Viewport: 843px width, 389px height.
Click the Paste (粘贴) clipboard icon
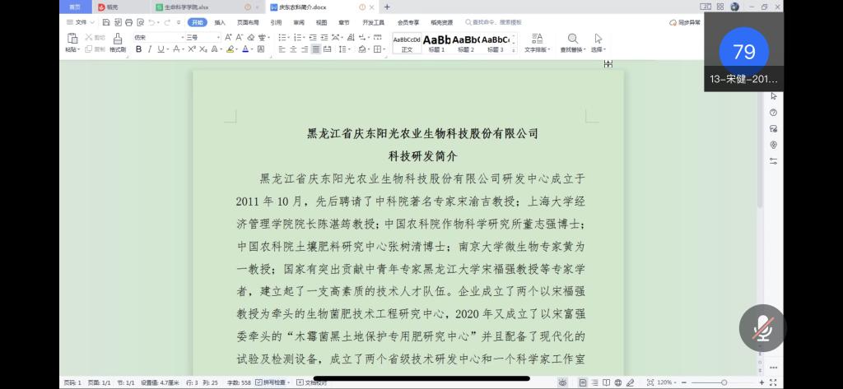(x=72, y=43)
